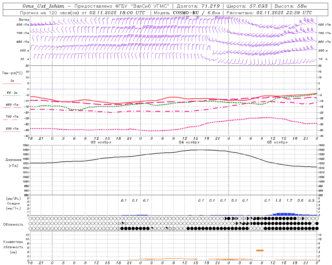Viewport: 332px width, 265px height.
Task: Click the Широта: 57.693 value
Action: click(247, 6)
